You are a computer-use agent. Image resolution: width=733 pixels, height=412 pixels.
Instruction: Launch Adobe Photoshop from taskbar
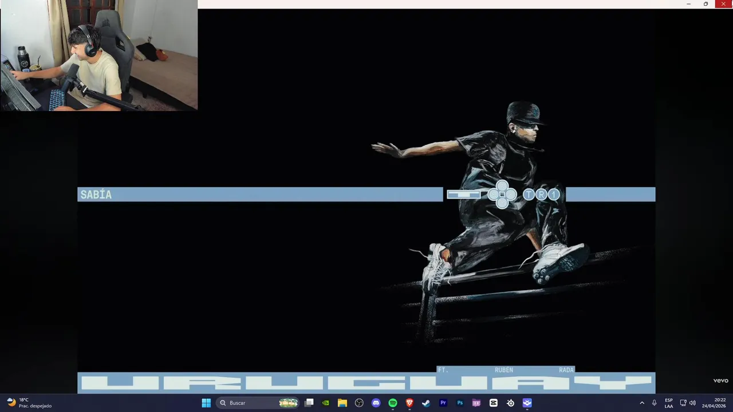pyautogui.click(x=460, y=403)
